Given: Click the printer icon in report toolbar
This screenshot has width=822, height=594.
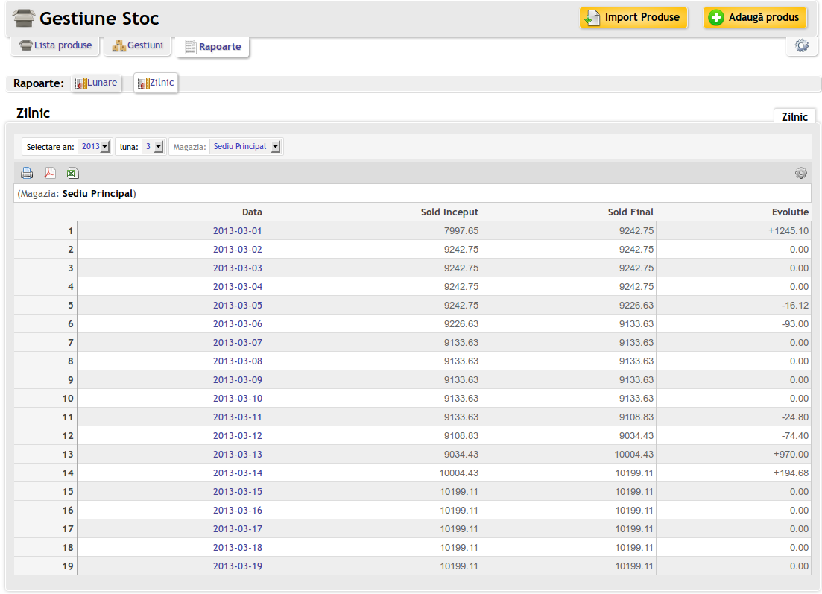Looking at the screenshot, I should [27, 174].
